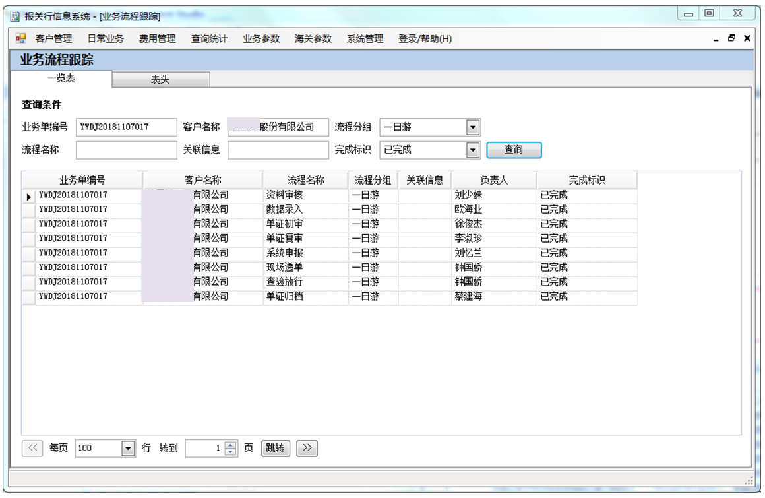Go to next page with >> button
The width and height of the screenshot is (765, 498).
pyautogui.click(x=307, y=449)
